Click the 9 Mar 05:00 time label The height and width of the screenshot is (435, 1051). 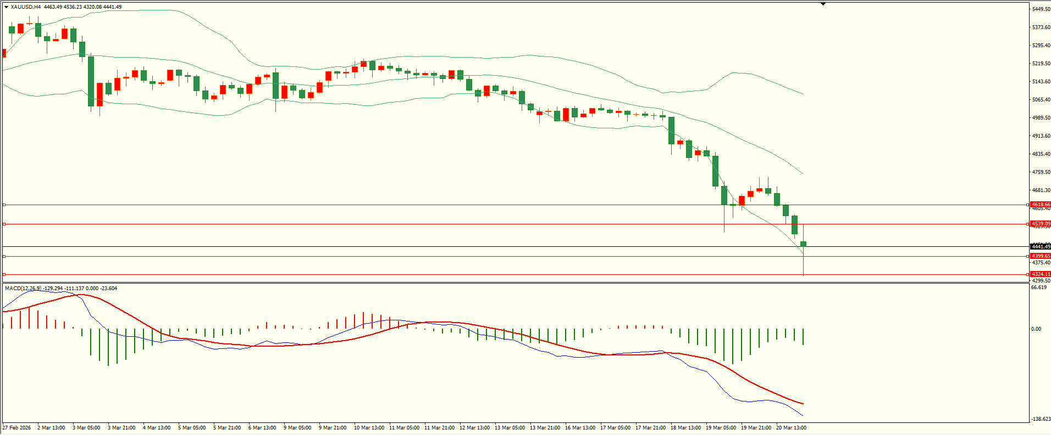[x=297, y=428]
